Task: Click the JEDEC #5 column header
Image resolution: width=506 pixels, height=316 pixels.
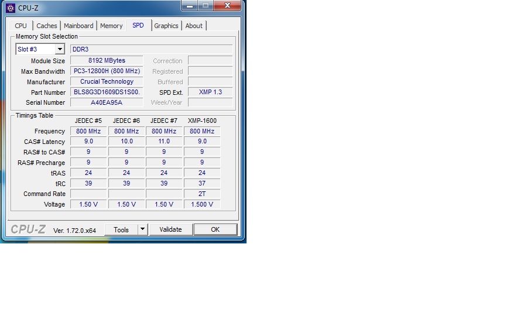Action: [x=88, y=121]
